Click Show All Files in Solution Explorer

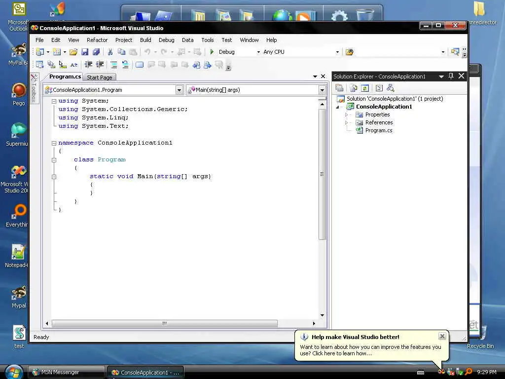(354, 88)
